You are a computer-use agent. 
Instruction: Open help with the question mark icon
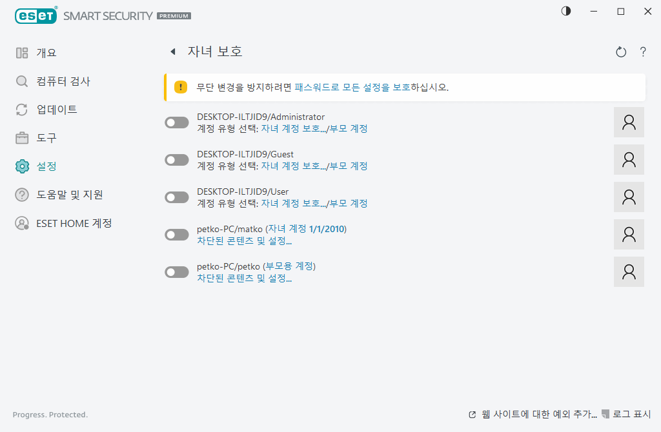(643, 52)
